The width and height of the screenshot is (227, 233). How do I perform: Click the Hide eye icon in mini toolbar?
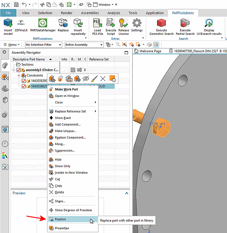(x=86, y=79)
